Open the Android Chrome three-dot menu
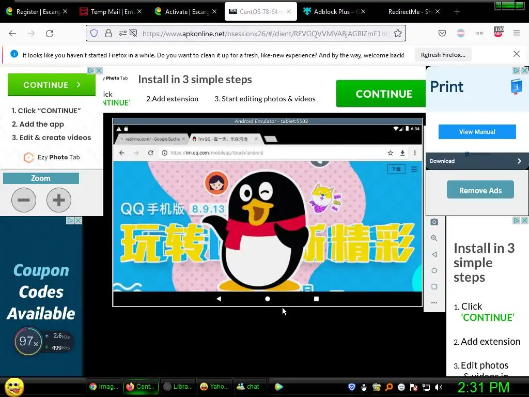Screen dimensions: 529x397 (415, 153)
